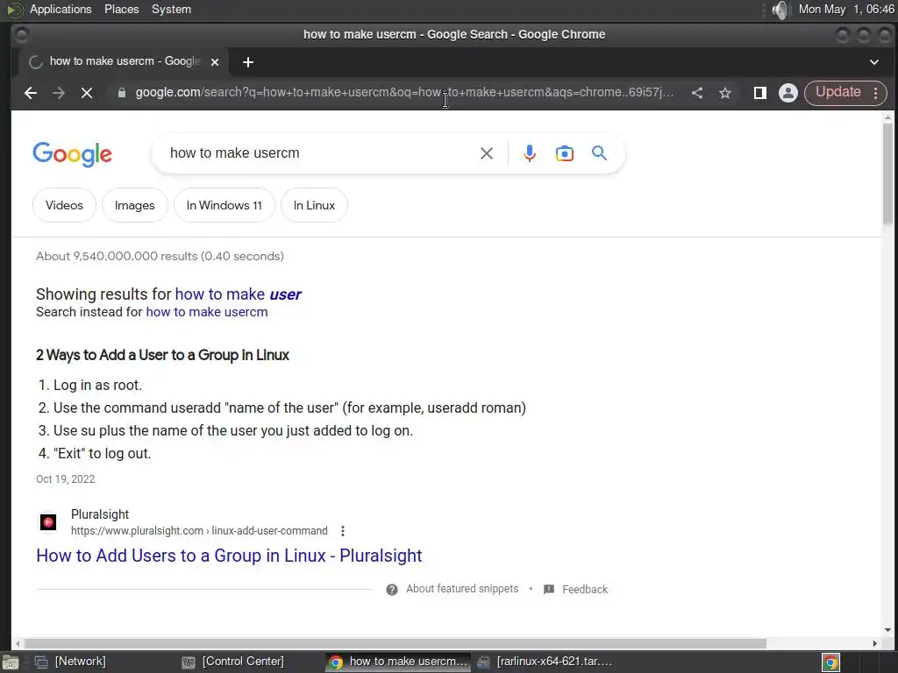Search by image with camera icon

pos(564,153)
